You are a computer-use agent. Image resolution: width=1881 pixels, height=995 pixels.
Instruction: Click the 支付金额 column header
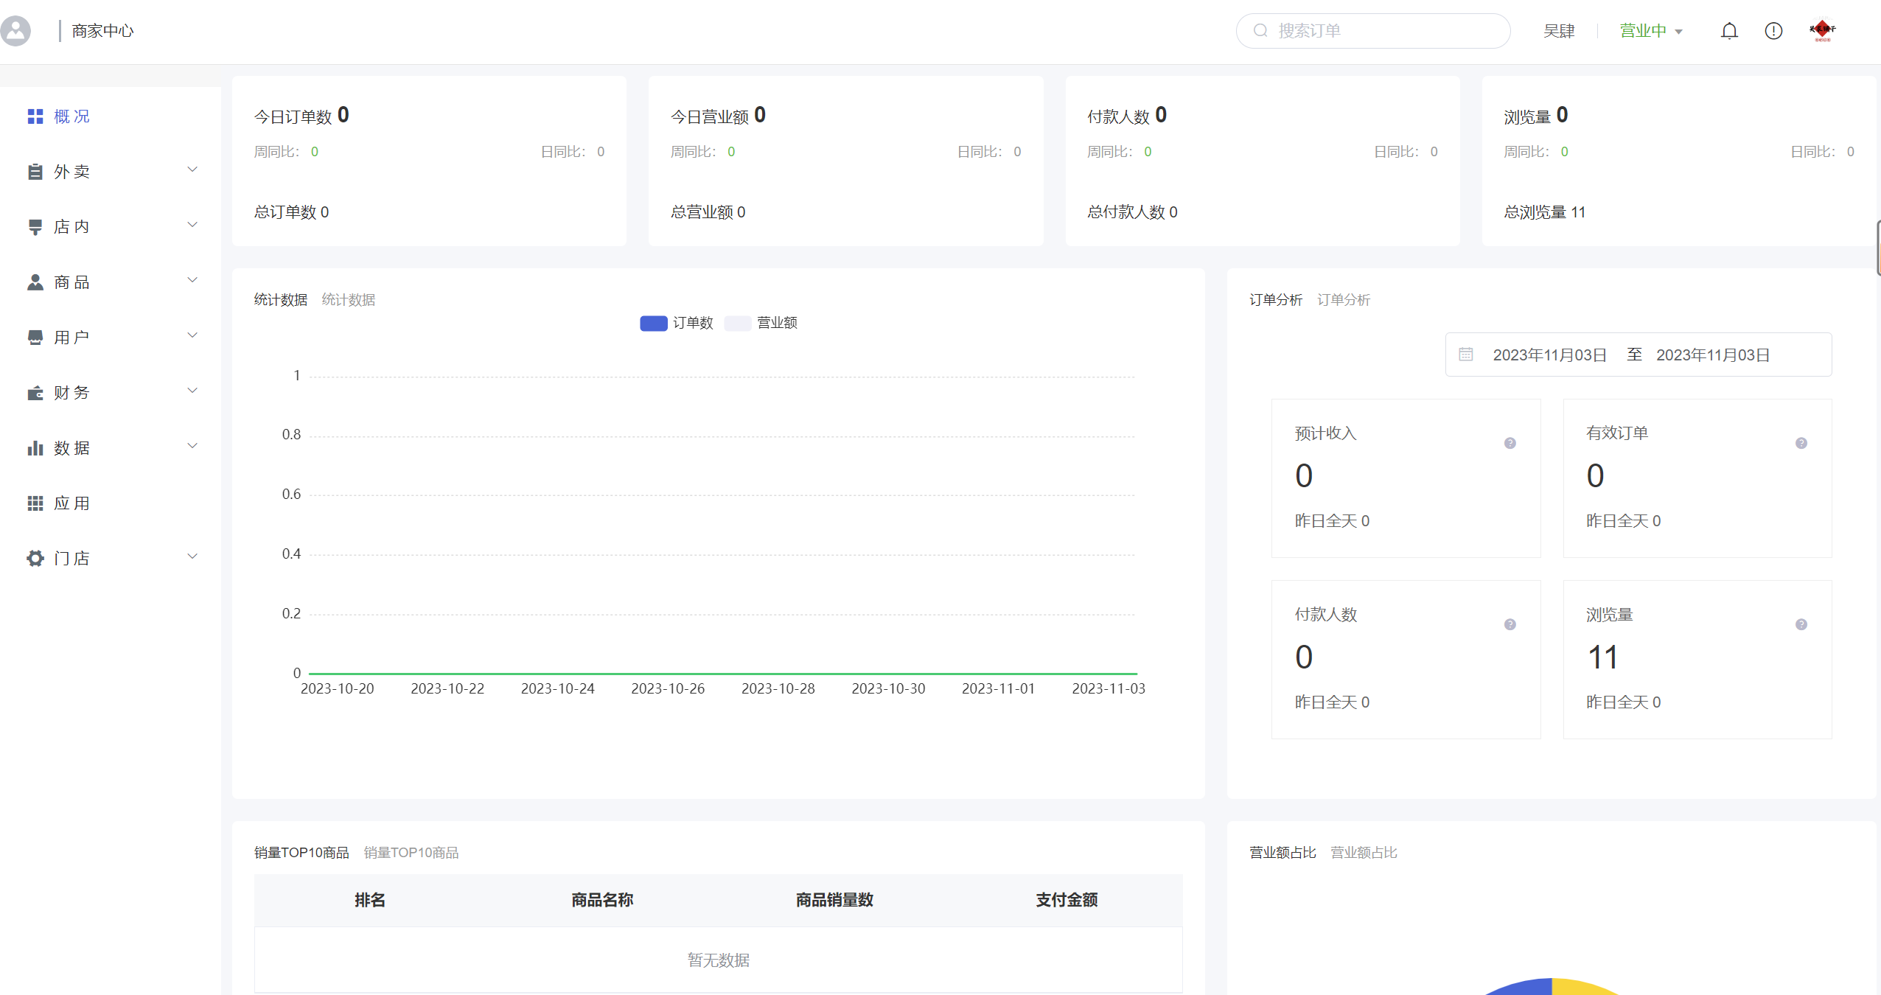pos(1067,900)
